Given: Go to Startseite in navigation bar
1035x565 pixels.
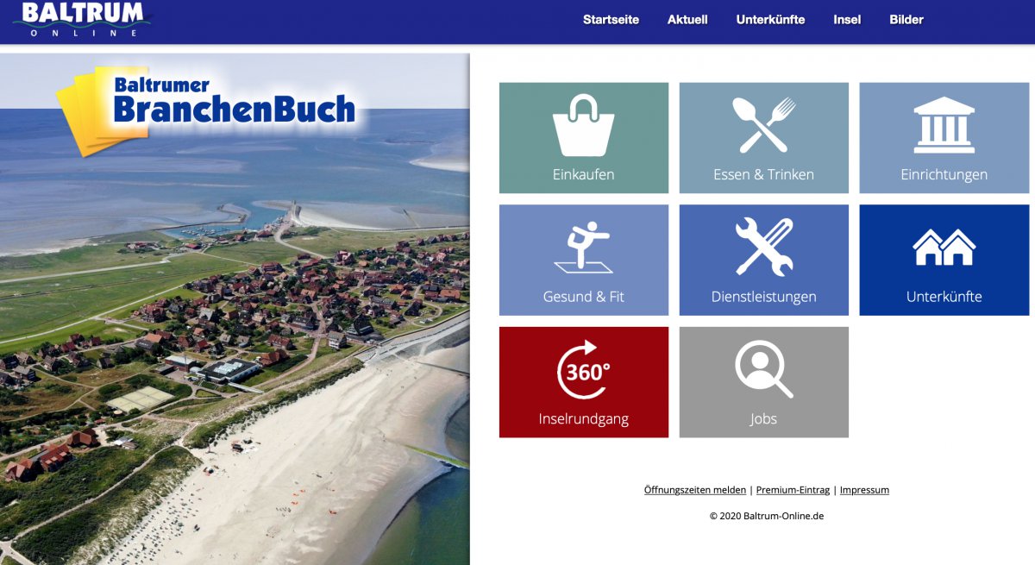Looking at the screenshot, I should [x=611, y=20].
